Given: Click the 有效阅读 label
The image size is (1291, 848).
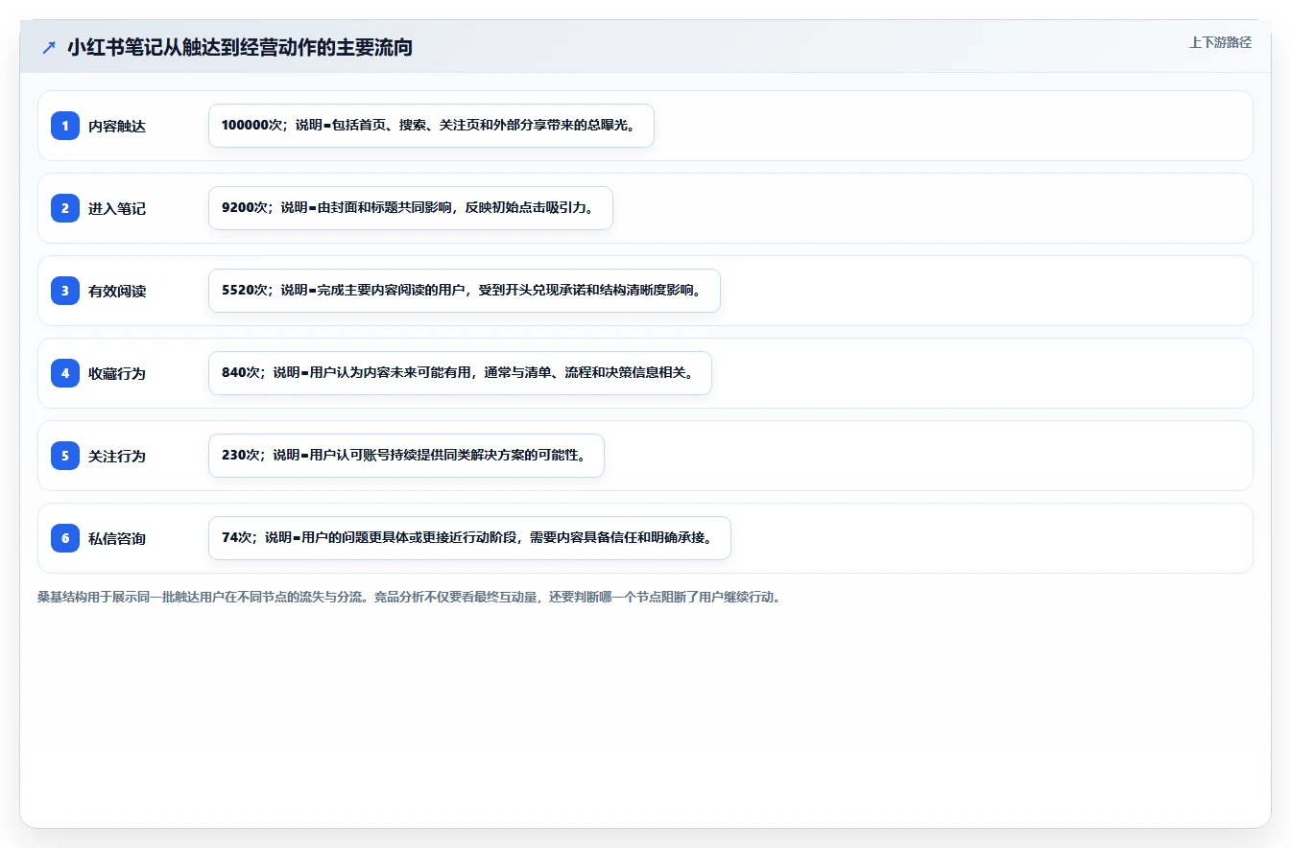Looking at the screenshot, I should click(117, 291).
